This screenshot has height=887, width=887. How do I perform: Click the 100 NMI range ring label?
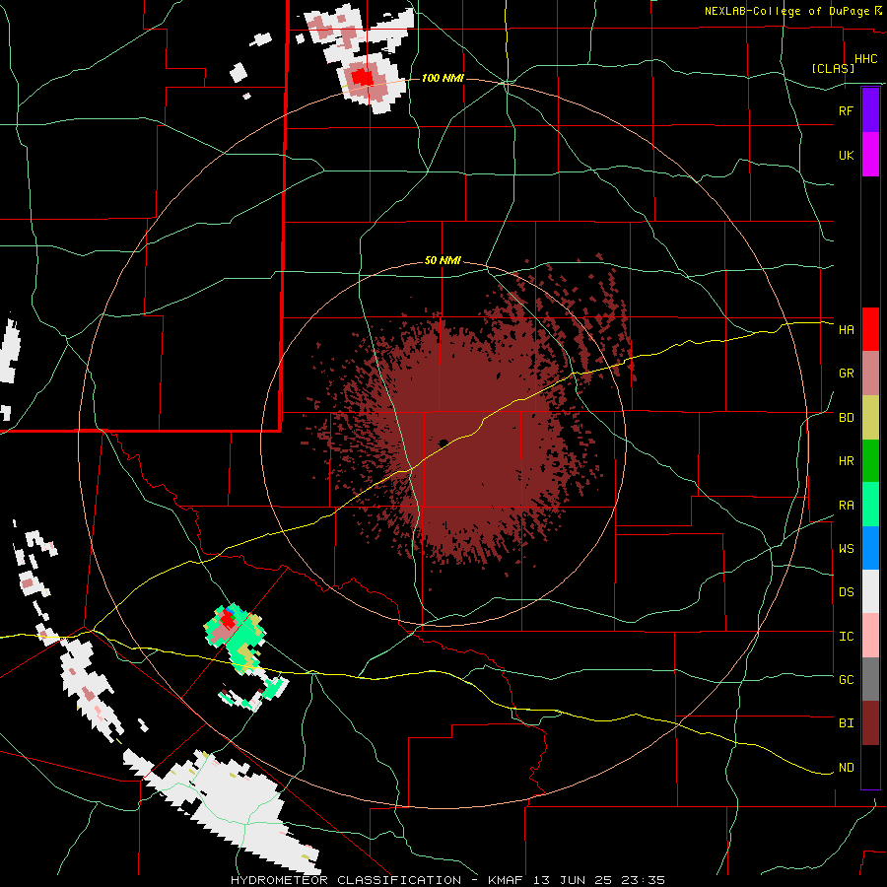[x=443, y=78]
